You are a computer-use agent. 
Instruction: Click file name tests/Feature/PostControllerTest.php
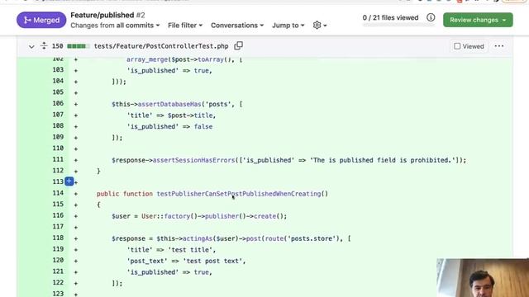[x=161, y=46]
